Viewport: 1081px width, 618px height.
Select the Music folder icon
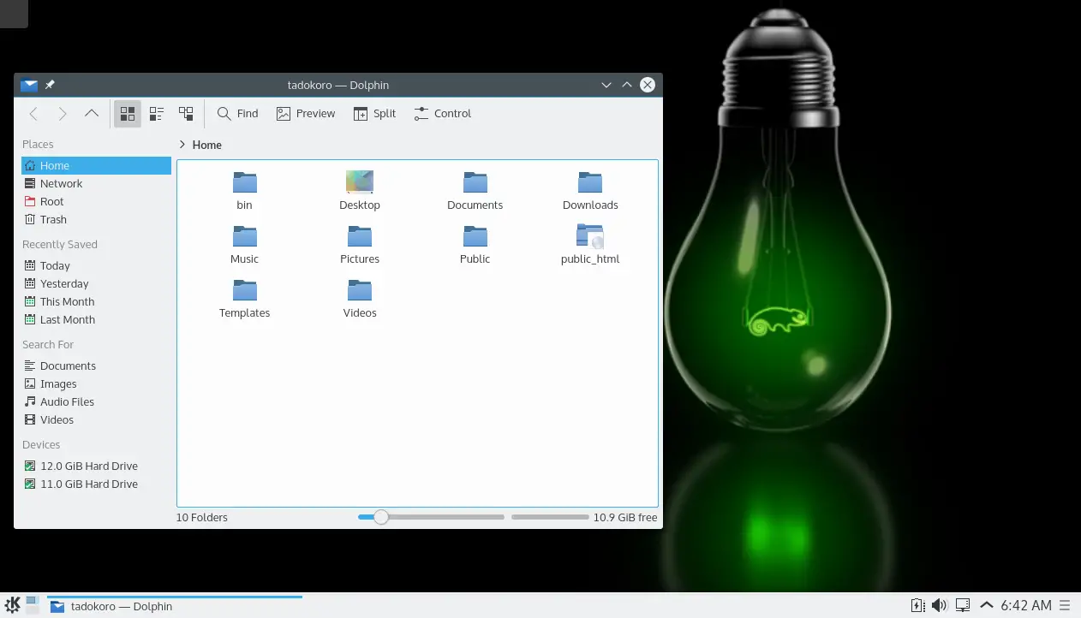pos(245,236)
